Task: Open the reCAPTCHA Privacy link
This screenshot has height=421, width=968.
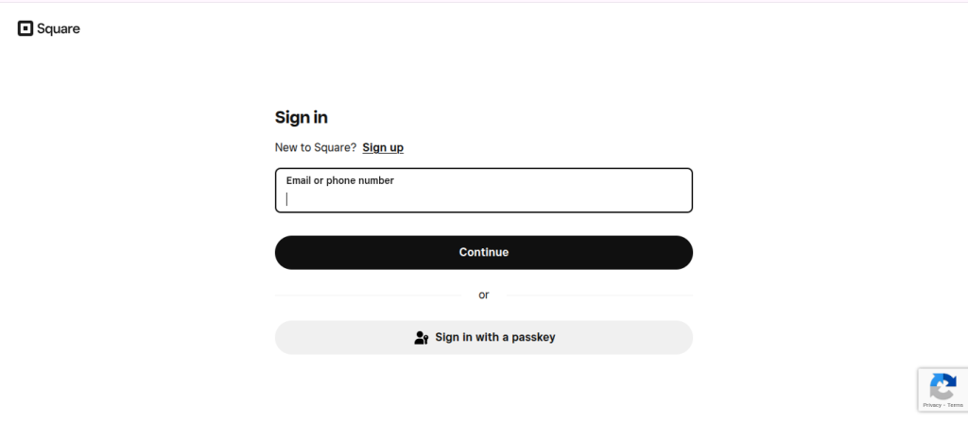Action: (932, 405)
